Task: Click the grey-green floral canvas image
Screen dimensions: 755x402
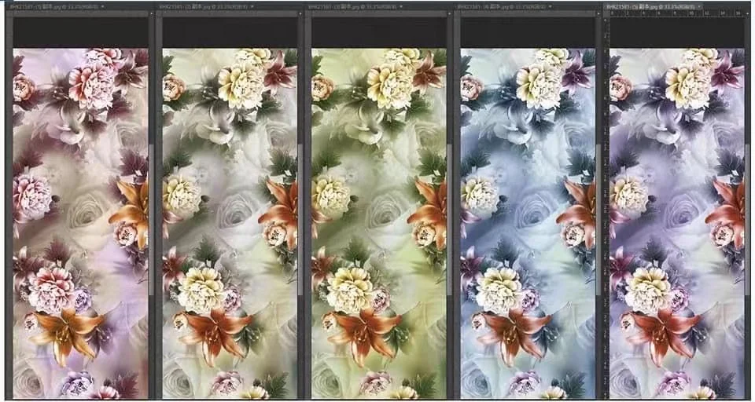Action: [230, 223]
